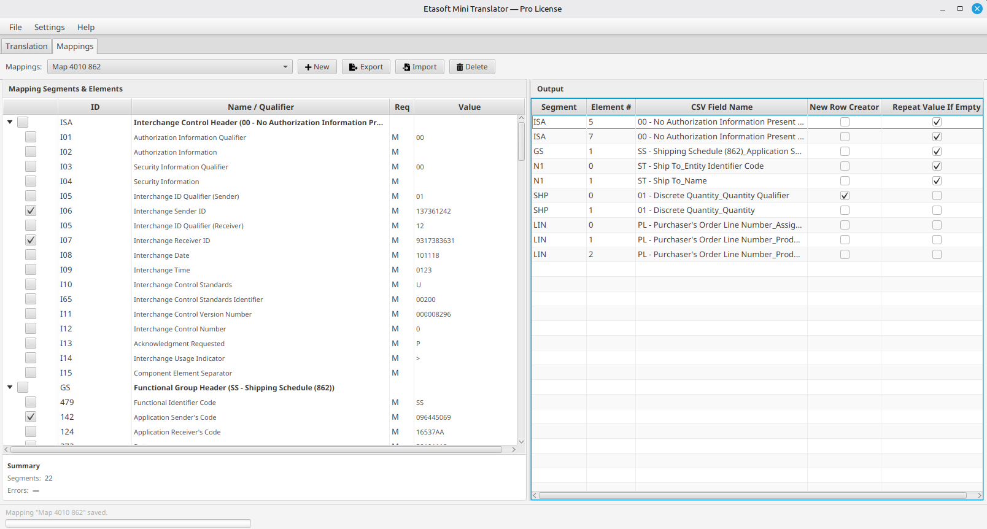Click the trash icon on Delete button
This screenshot has height=529, width=987.
(x=460, y=67)
